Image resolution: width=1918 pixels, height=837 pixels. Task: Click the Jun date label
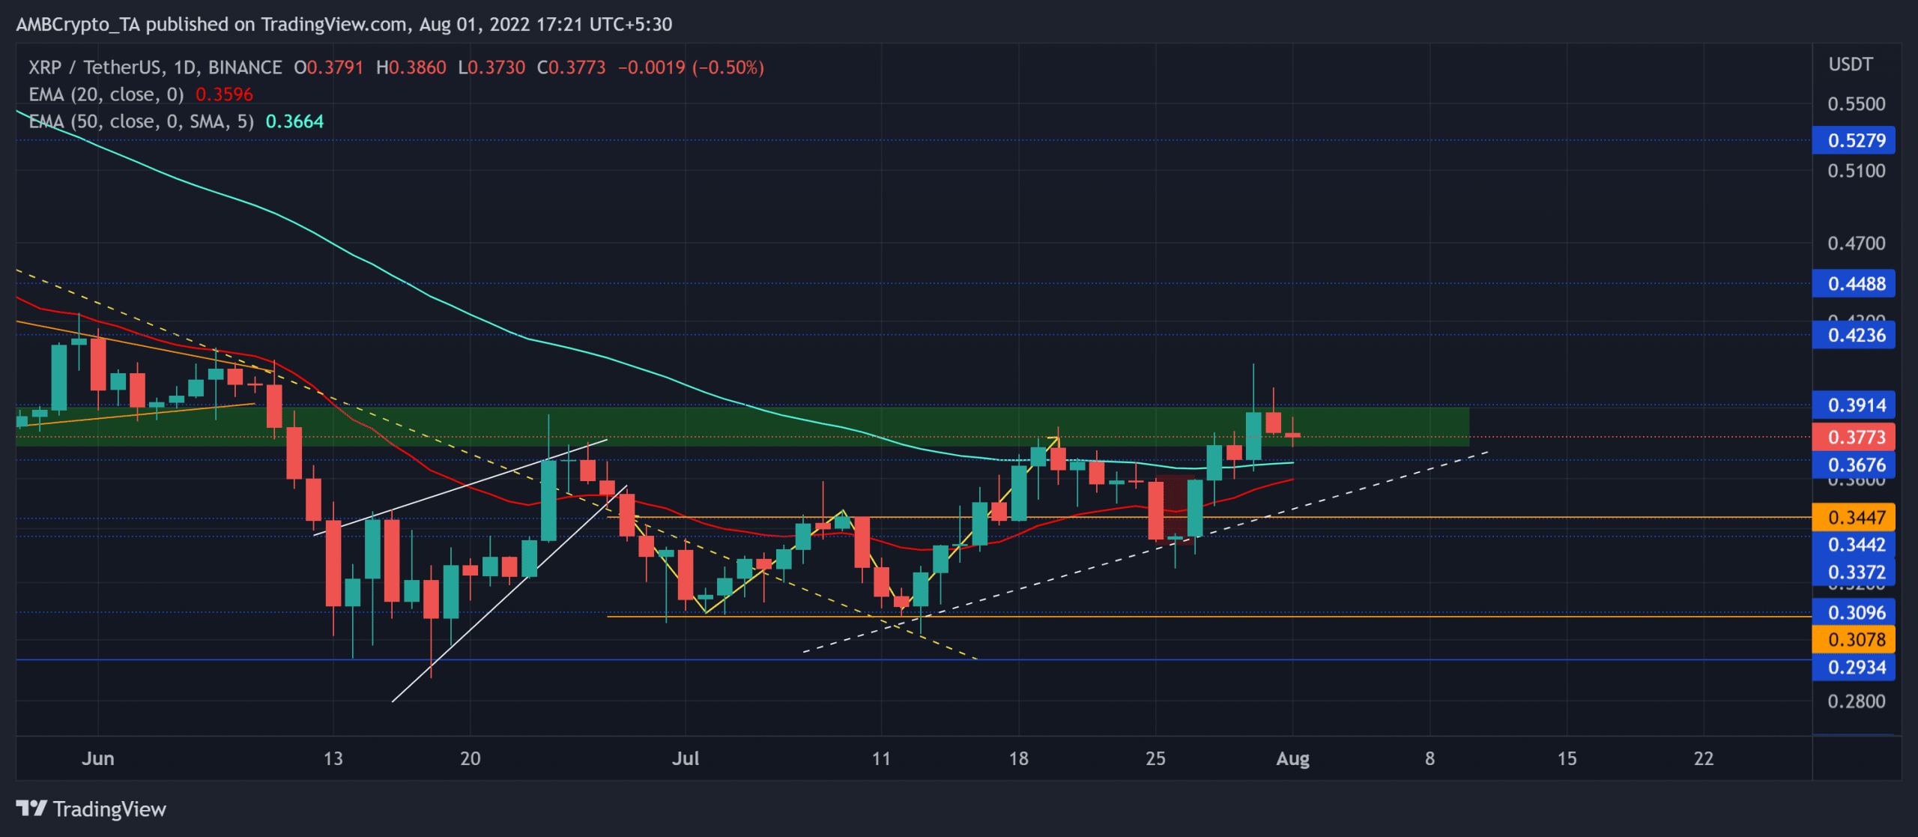[98, 758]
